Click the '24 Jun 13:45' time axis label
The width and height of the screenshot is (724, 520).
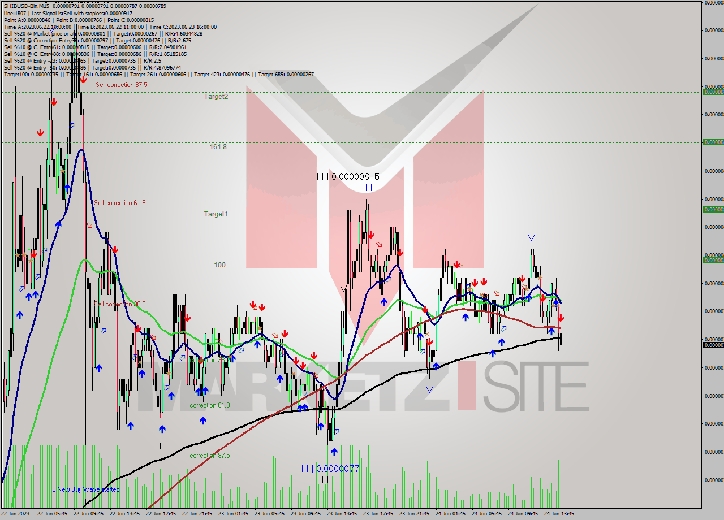pyautogui.click(x=559, y=514)
